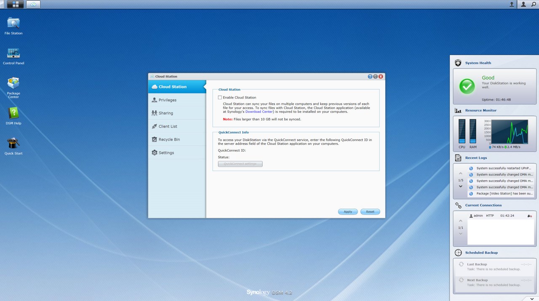Click the green Good status checkmark

(x=467, y=86)
